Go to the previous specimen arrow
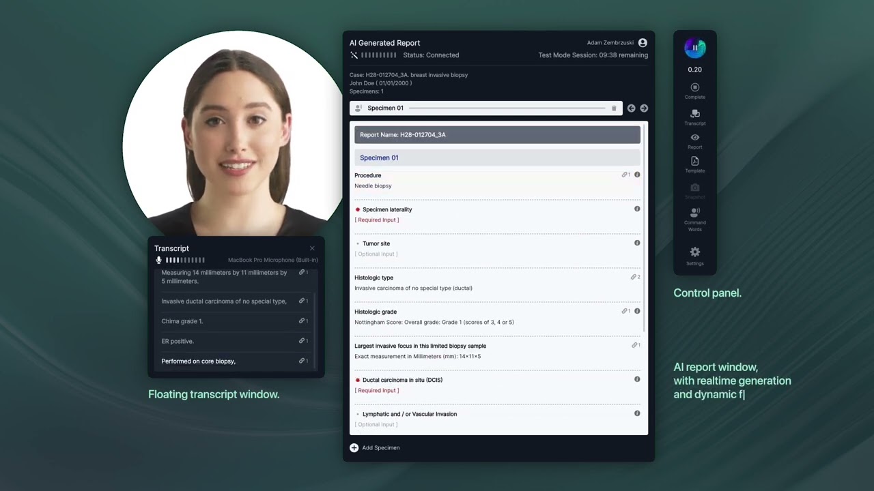The height and width of the screenshot is (491, 874). coord(631,108)
